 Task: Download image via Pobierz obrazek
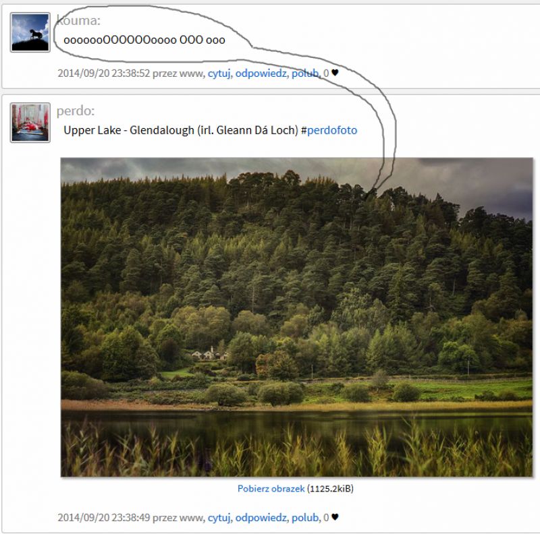271,489
